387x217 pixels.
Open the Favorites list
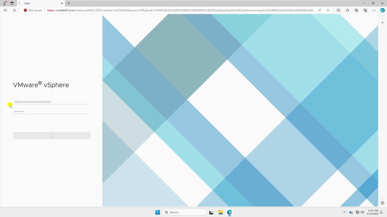click(347, 10)
